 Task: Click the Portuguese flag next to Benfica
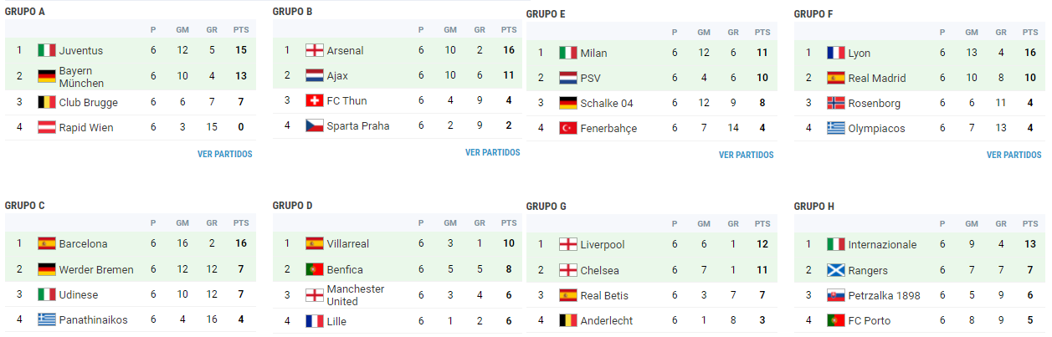(x=315, y=269)
